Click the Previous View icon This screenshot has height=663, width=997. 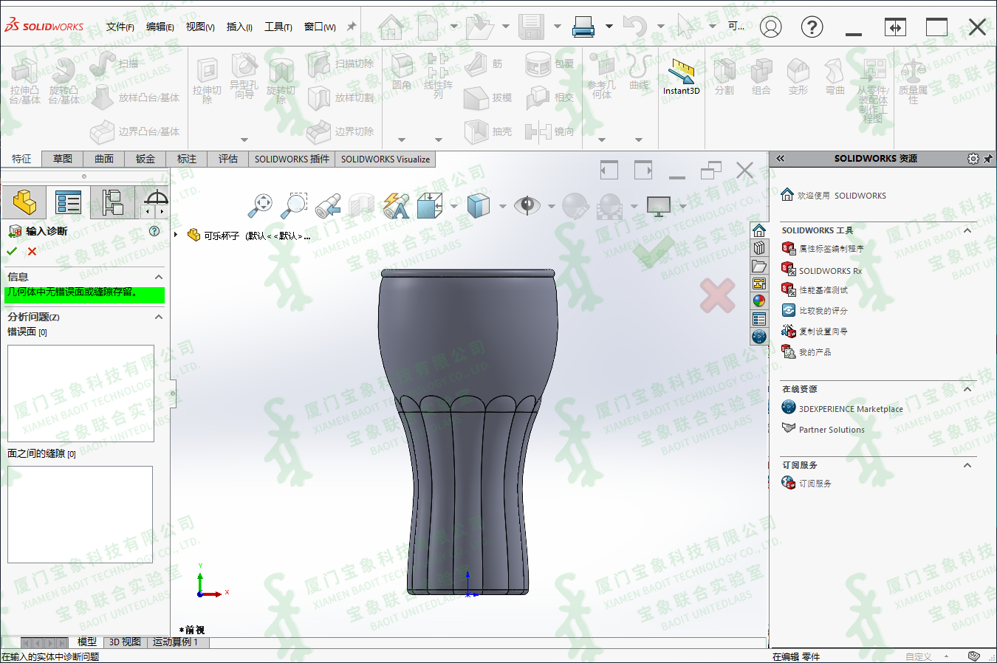tap(328, 205)
